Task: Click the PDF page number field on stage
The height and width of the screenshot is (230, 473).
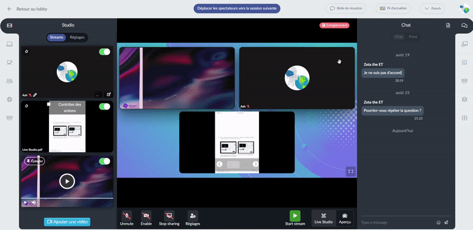Action: click(x=233, y=165)
